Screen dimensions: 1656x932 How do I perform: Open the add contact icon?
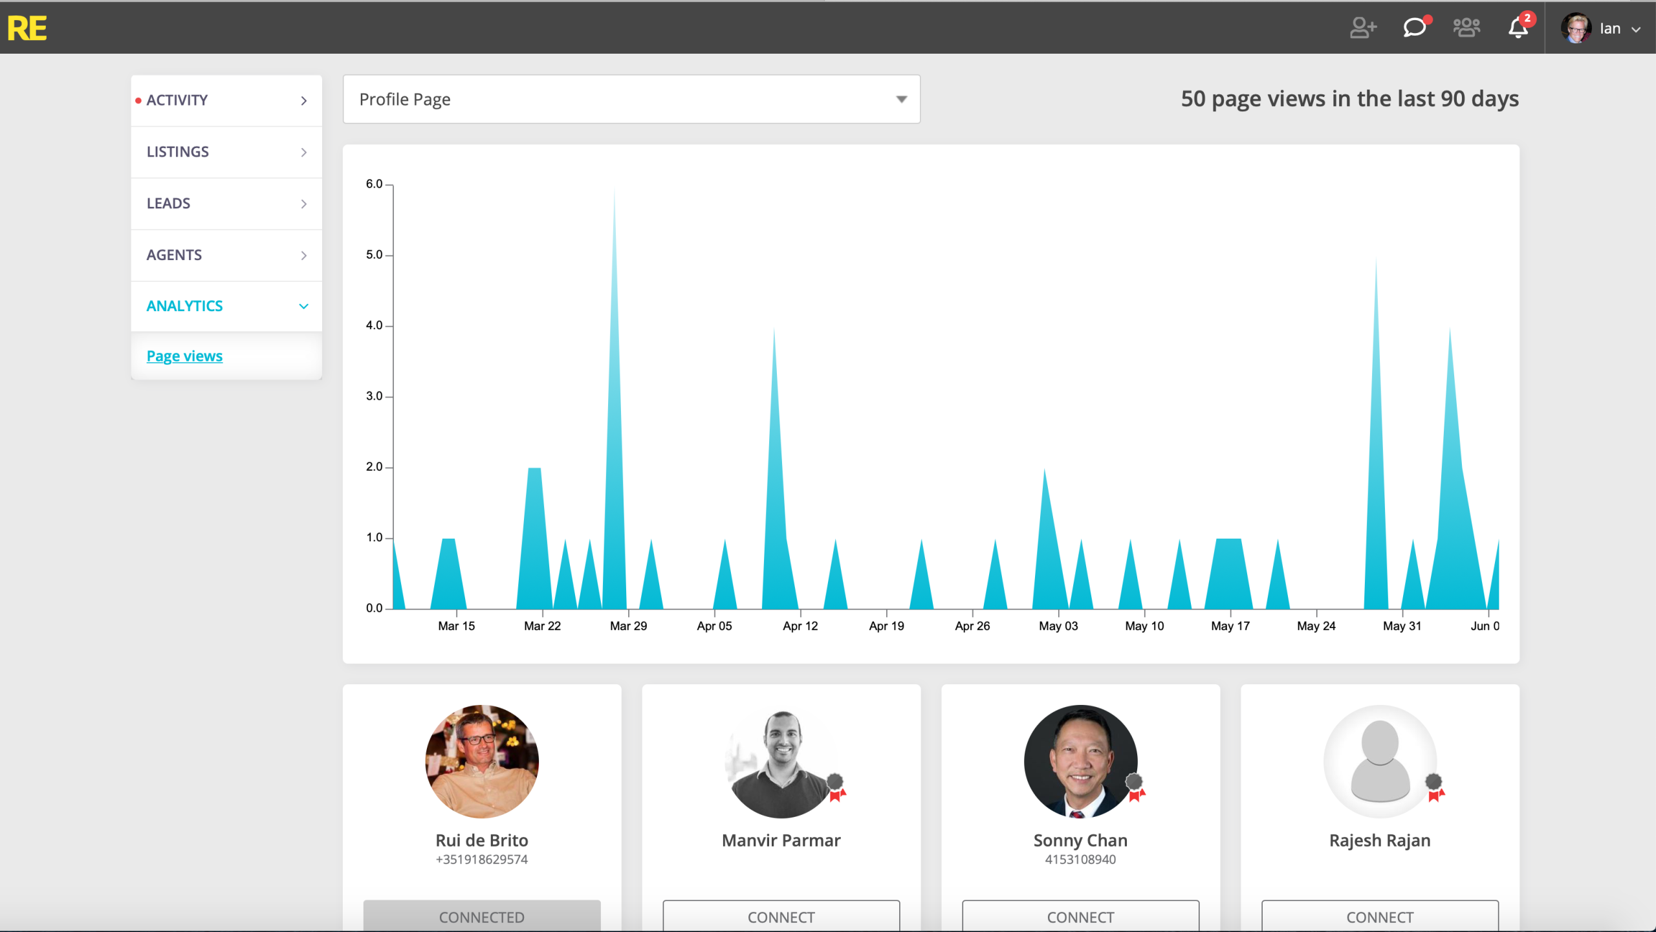1363,28
